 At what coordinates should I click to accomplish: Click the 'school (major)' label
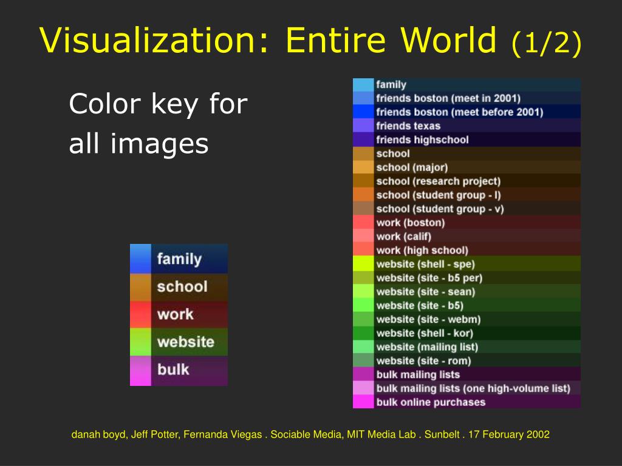pos(412,167)
